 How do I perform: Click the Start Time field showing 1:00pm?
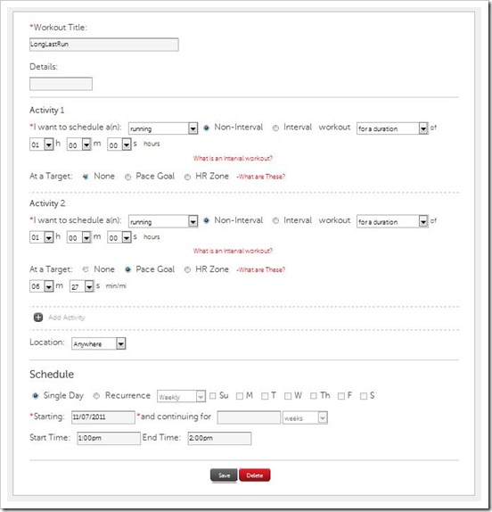click(109, 438)
